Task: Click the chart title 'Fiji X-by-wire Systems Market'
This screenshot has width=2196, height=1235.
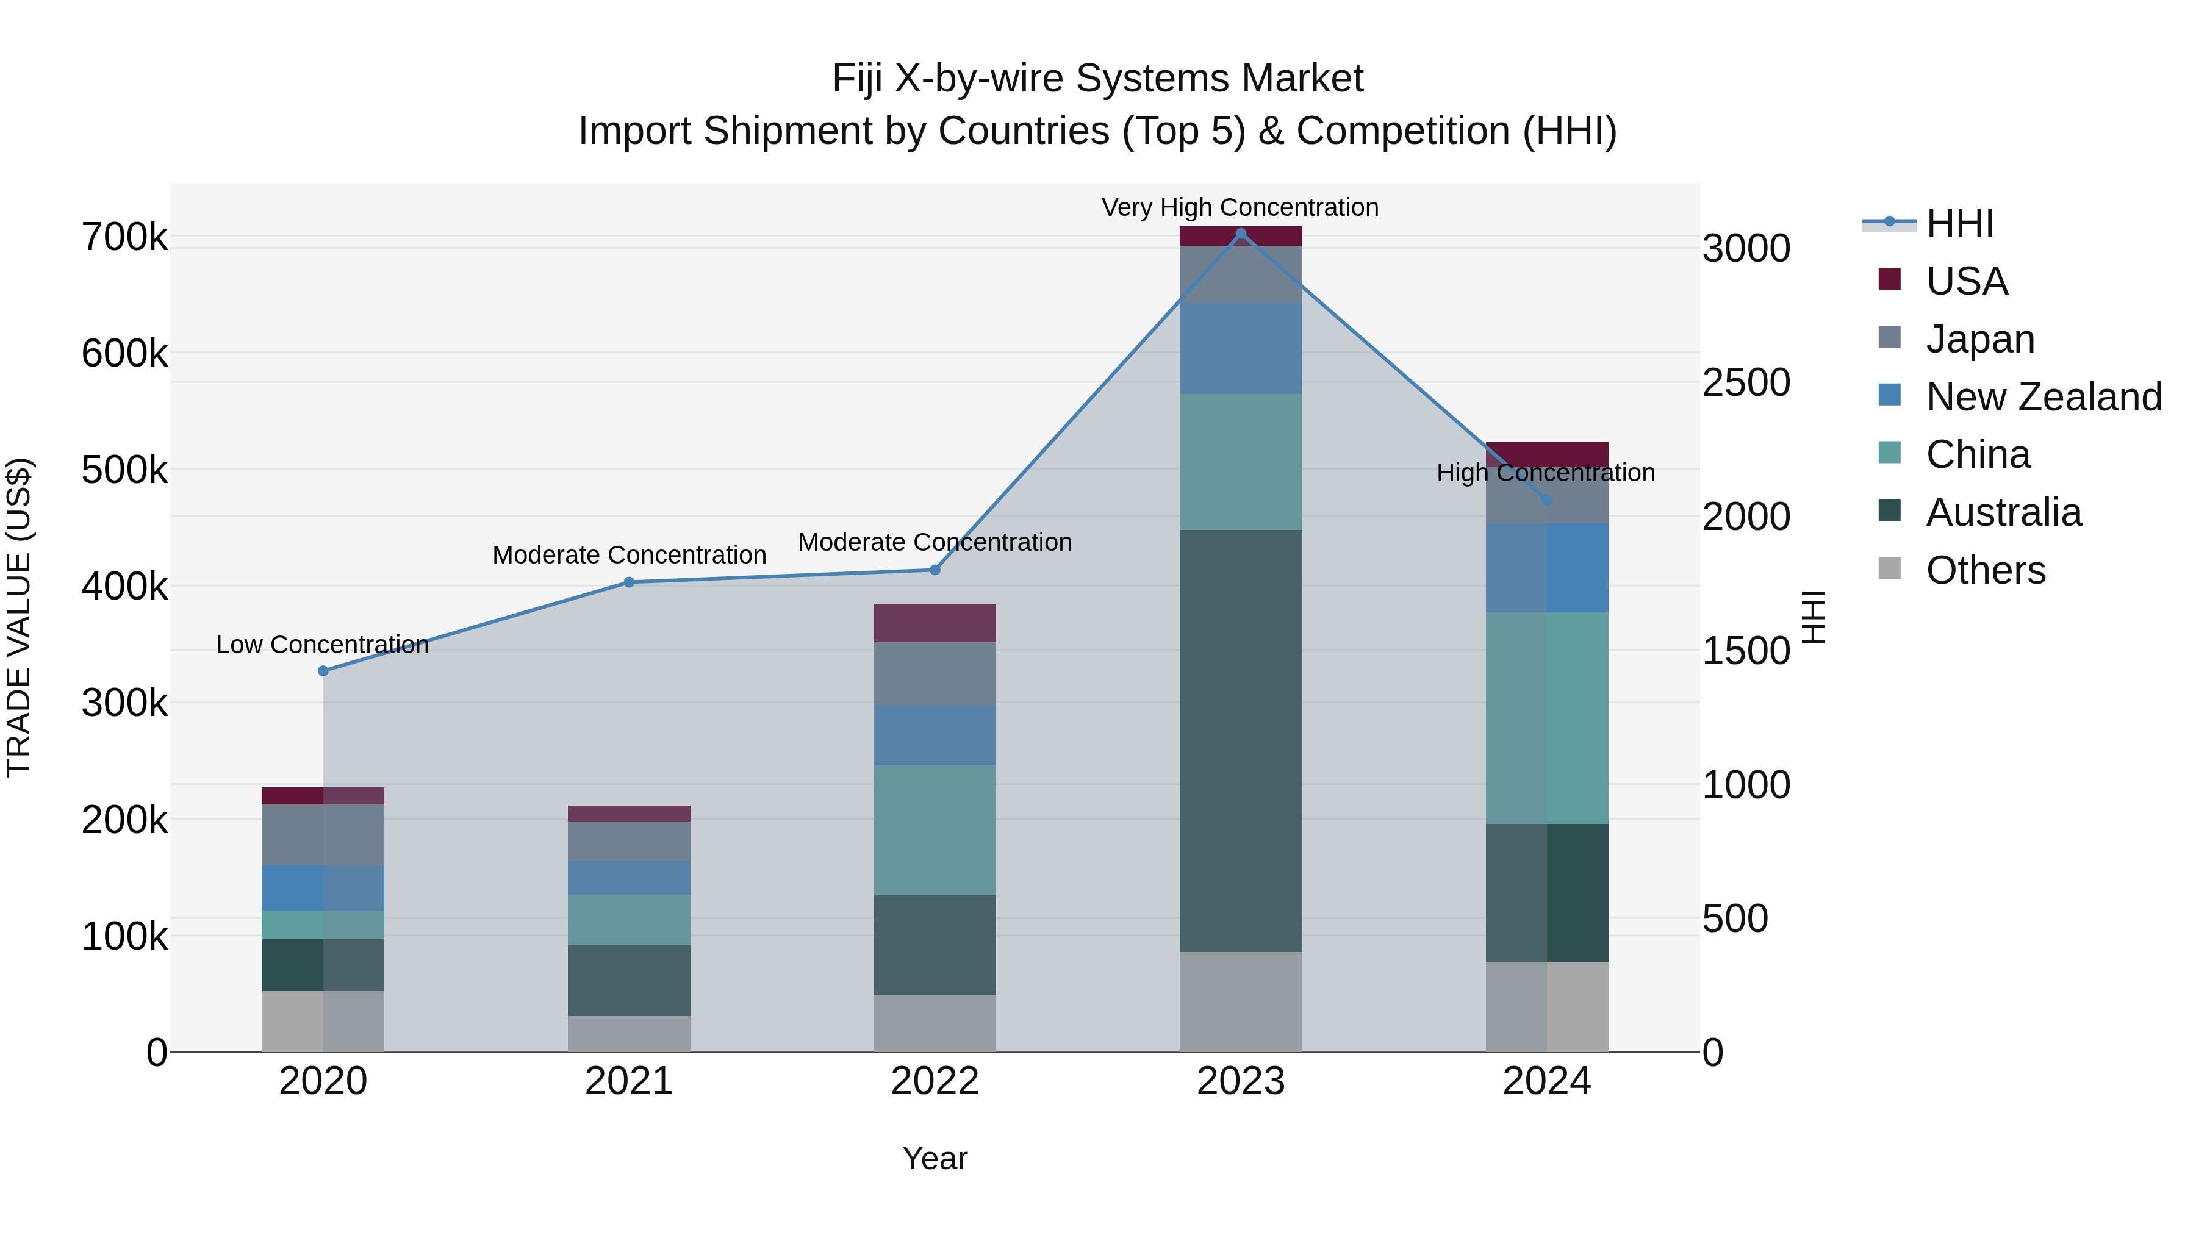Action: coord(1098,79)
